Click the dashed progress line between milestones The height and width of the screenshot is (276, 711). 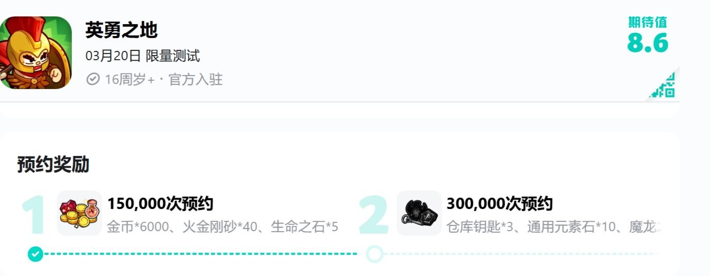click(201, 254)
